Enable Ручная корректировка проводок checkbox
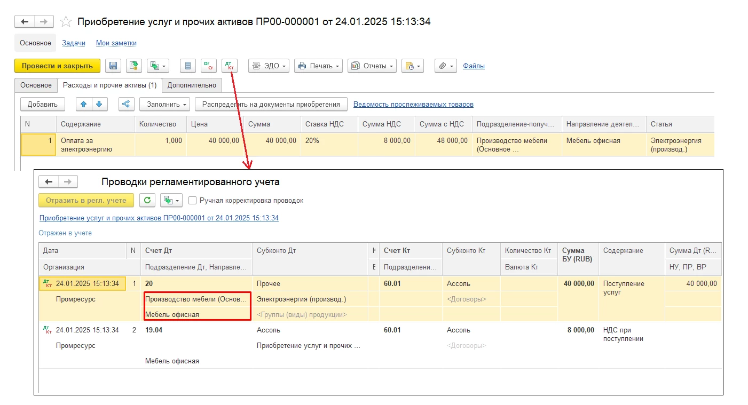The image size is (748, 405). [x=193, y=201]
